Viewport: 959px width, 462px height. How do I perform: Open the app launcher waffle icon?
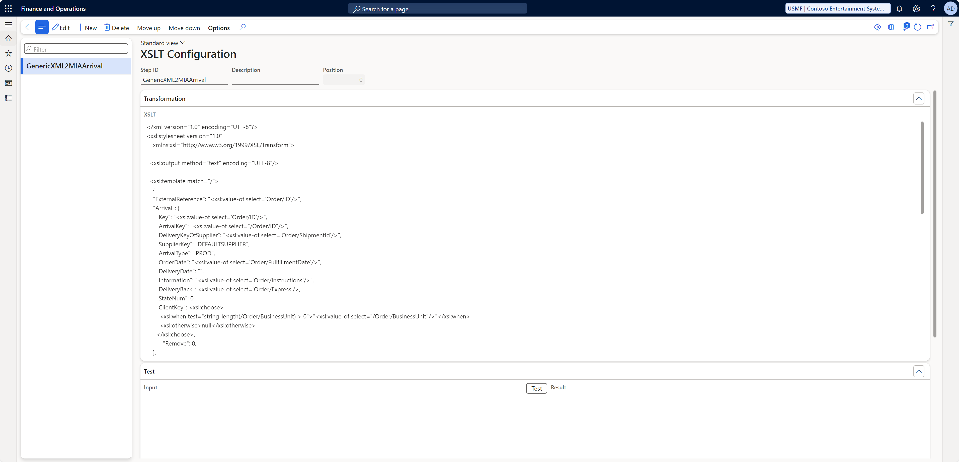click(x=8, y=8)
